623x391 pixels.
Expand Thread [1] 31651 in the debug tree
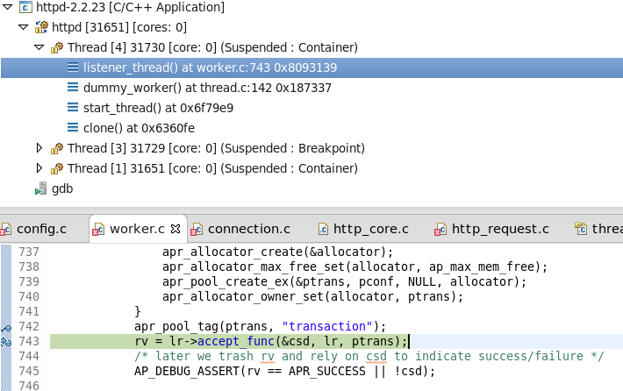[39, 168]
